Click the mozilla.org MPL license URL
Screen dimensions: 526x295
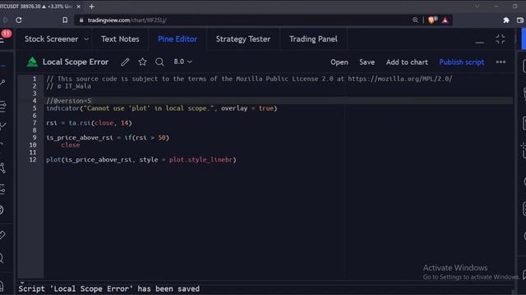[400, 79]
